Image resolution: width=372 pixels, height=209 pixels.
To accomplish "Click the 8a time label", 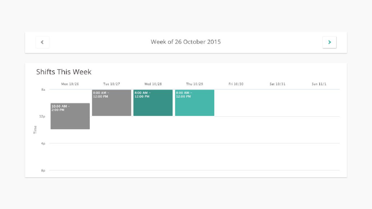I will [x=43, y=90].
